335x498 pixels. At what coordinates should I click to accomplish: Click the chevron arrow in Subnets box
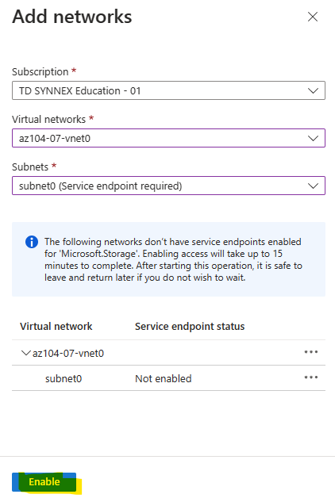(313, 186)
